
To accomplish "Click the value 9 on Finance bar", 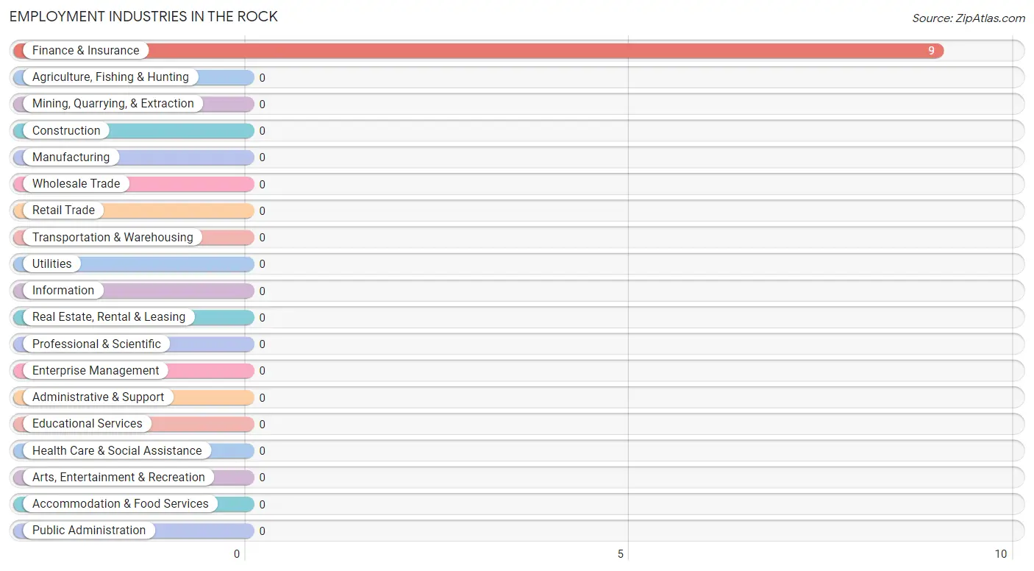I will 931,51.
